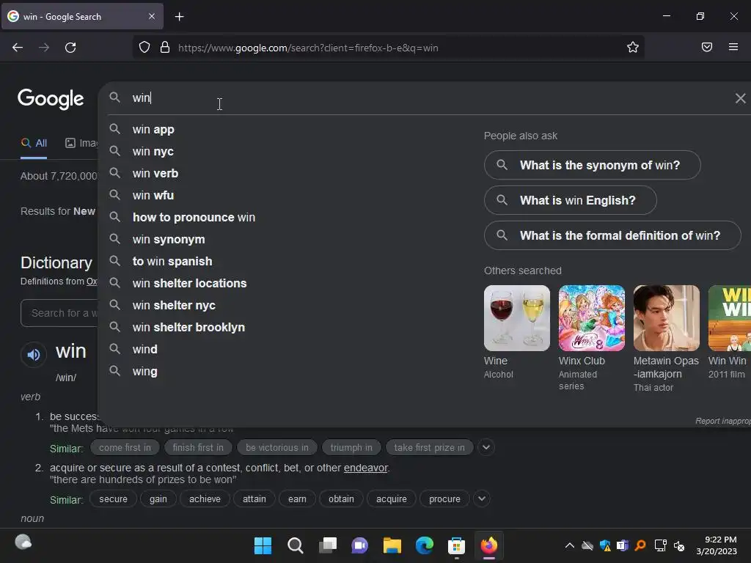Click 'What is the formal definition of win?'

click(x=612, y=235)
